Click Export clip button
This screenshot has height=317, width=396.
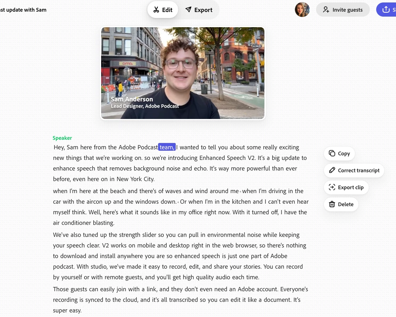(x=346, y=187)
